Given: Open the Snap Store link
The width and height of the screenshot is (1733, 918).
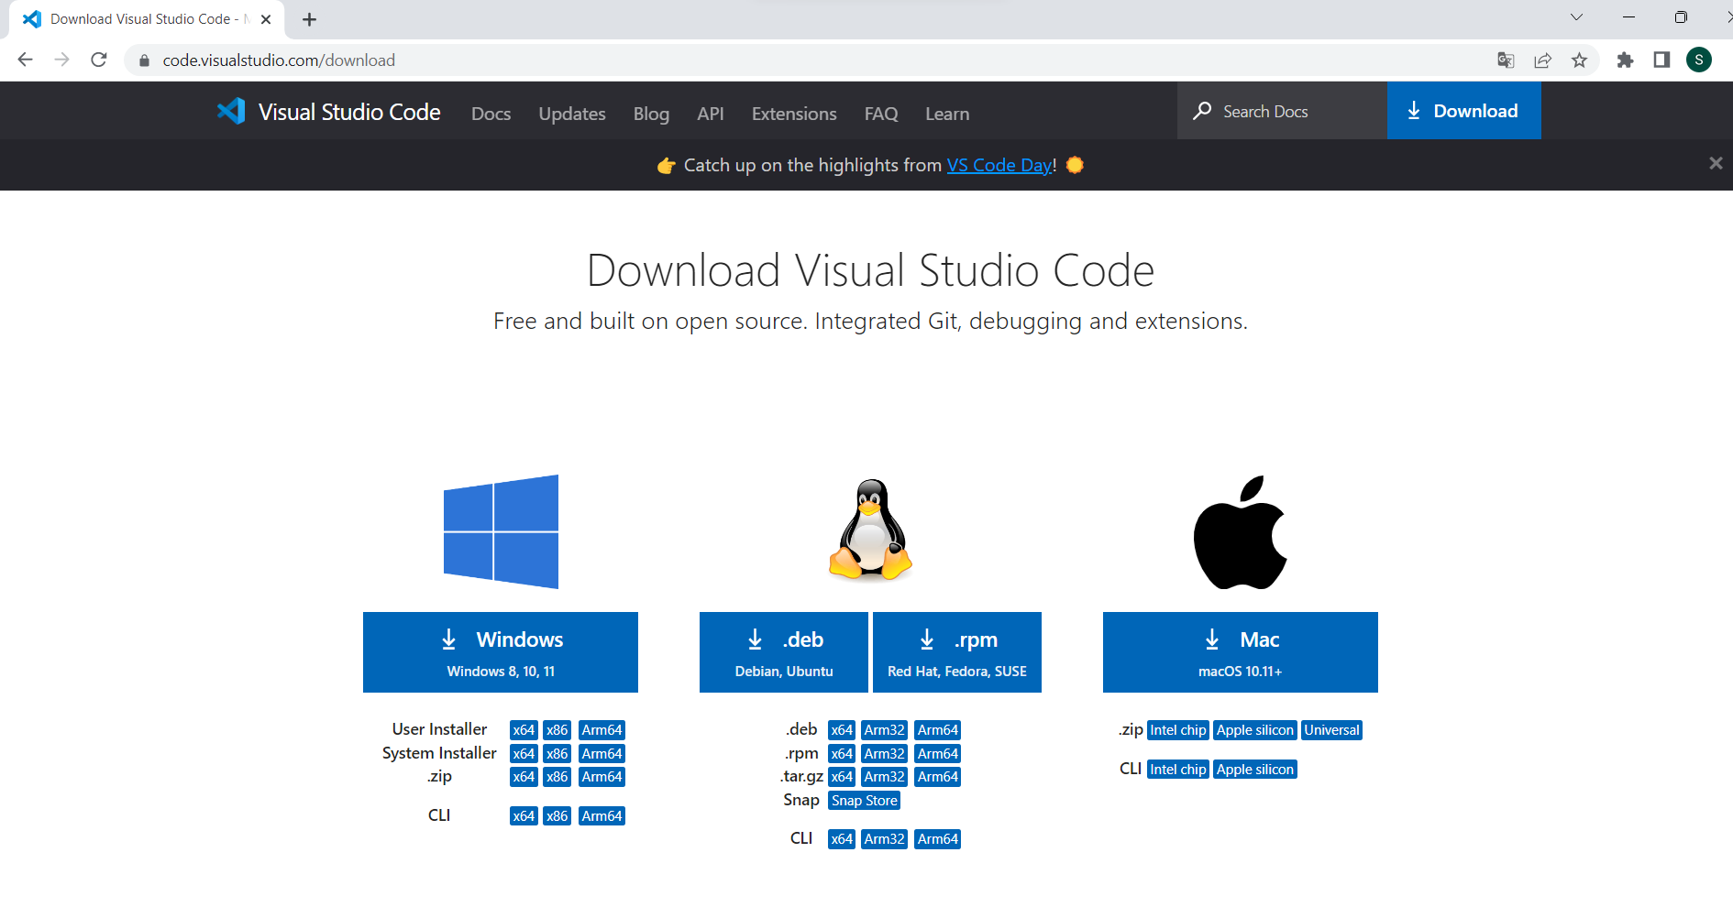Looking at the screenshot, I should pyautogui.click(x=865, y=801).
